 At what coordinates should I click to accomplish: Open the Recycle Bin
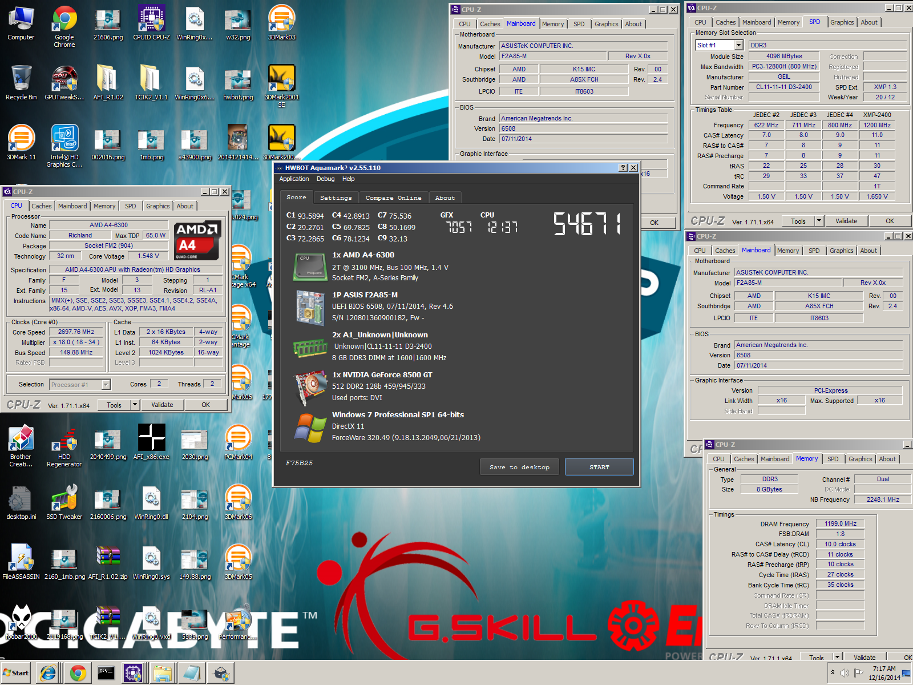click(x=21, y=83)
